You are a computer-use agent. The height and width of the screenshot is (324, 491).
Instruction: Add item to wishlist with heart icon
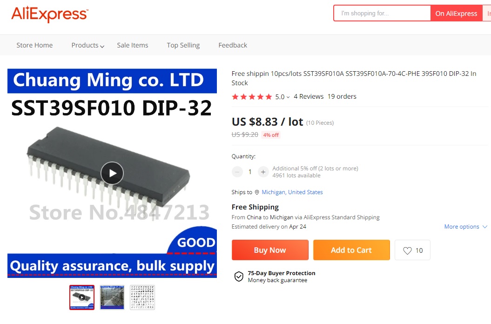[412, 250]
